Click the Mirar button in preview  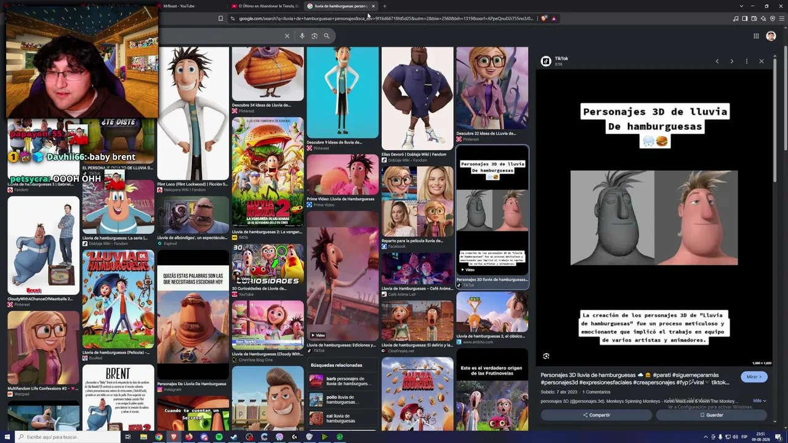click(754, 377)
